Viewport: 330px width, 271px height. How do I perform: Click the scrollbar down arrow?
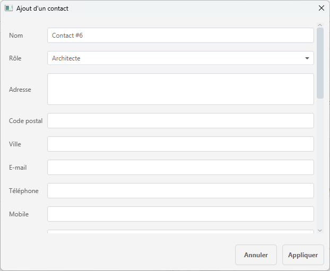(x=320, y=231)
